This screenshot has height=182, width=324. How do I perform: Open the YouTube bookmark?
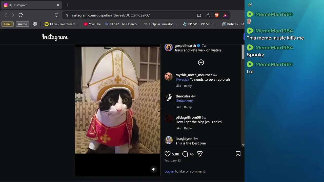(x=92, y=24)
